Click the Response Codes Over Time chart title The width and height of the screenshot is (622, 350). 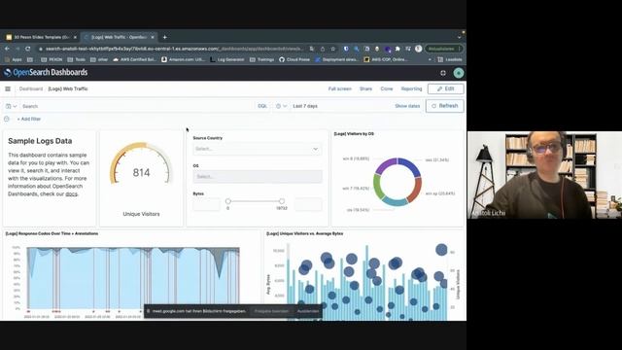52,233
